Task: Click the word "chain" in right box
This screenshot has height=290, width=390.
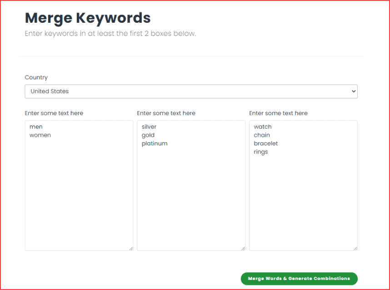Action: tap(262, 135)
